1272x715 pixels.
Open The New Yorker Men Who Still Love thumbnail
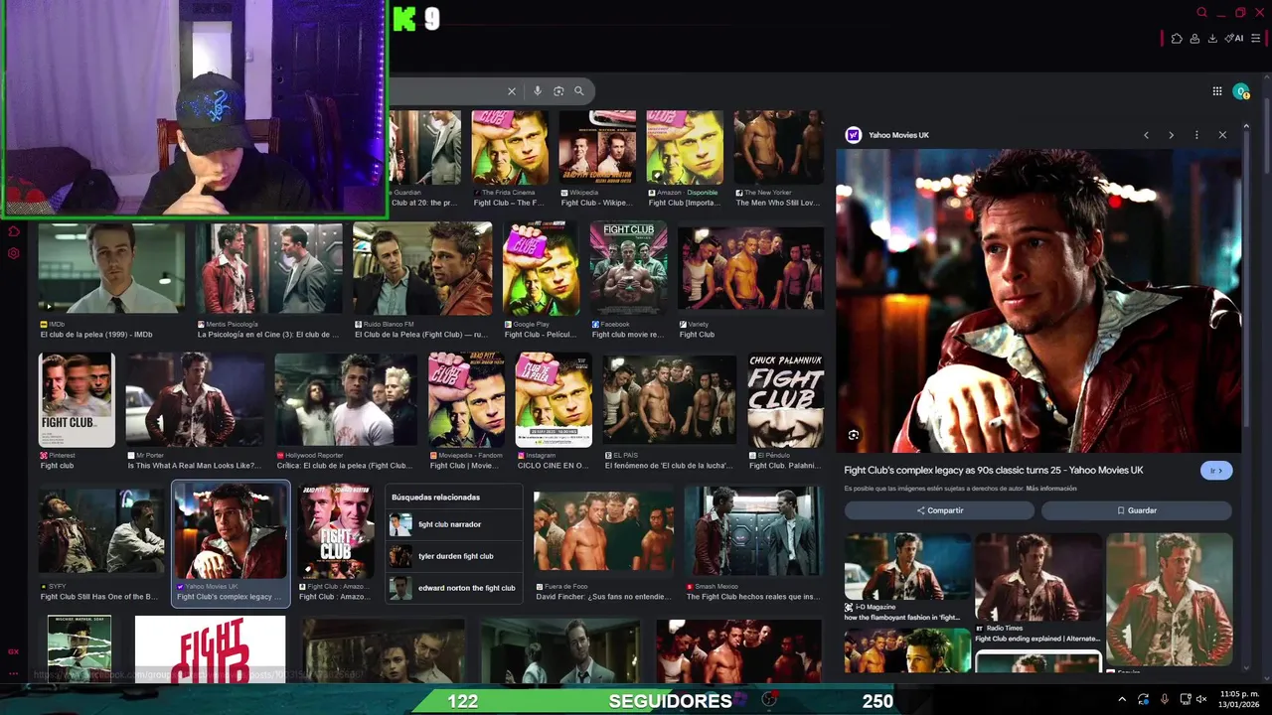tap(778, 149)
